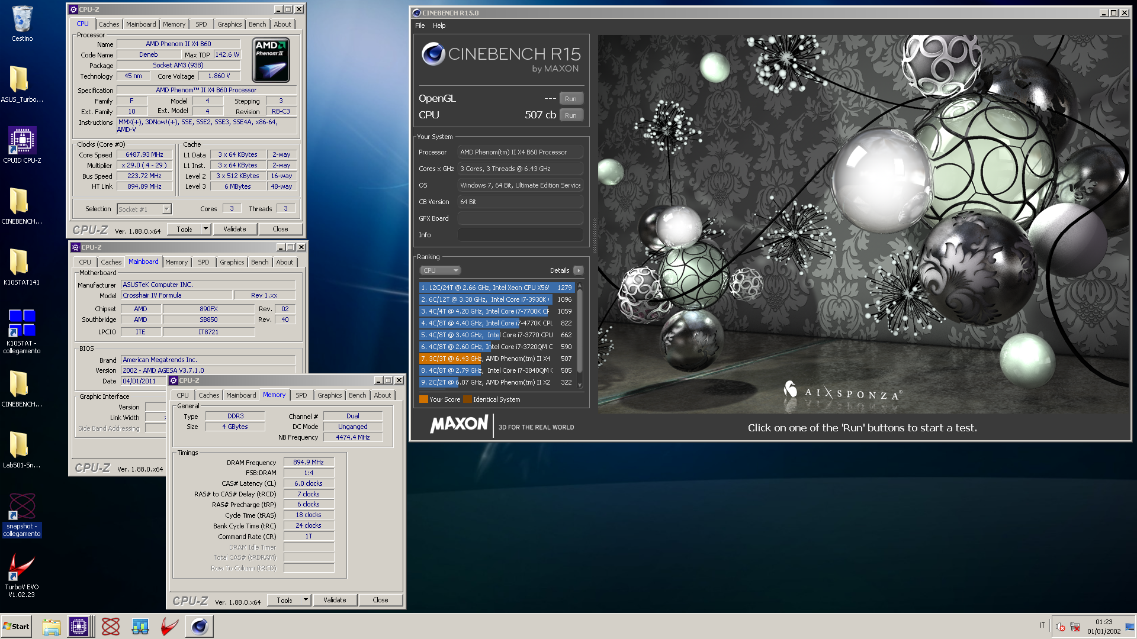Screen dimensions: 1137x639
Task: Click the Start button
Action: 17,627
